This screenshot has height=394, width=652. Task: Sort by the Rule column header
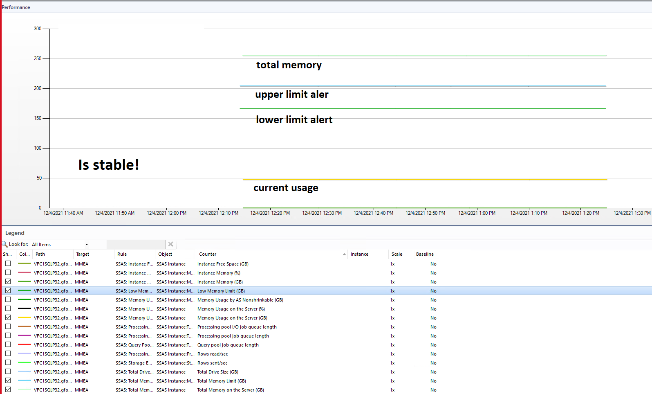point(134,254)
